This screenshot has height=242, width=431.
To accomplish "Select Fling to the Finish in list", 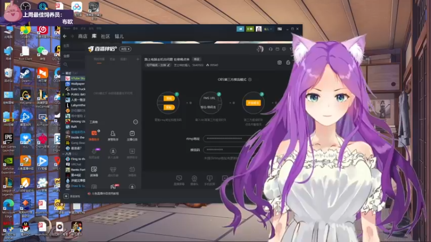I will tap(75, 159).
